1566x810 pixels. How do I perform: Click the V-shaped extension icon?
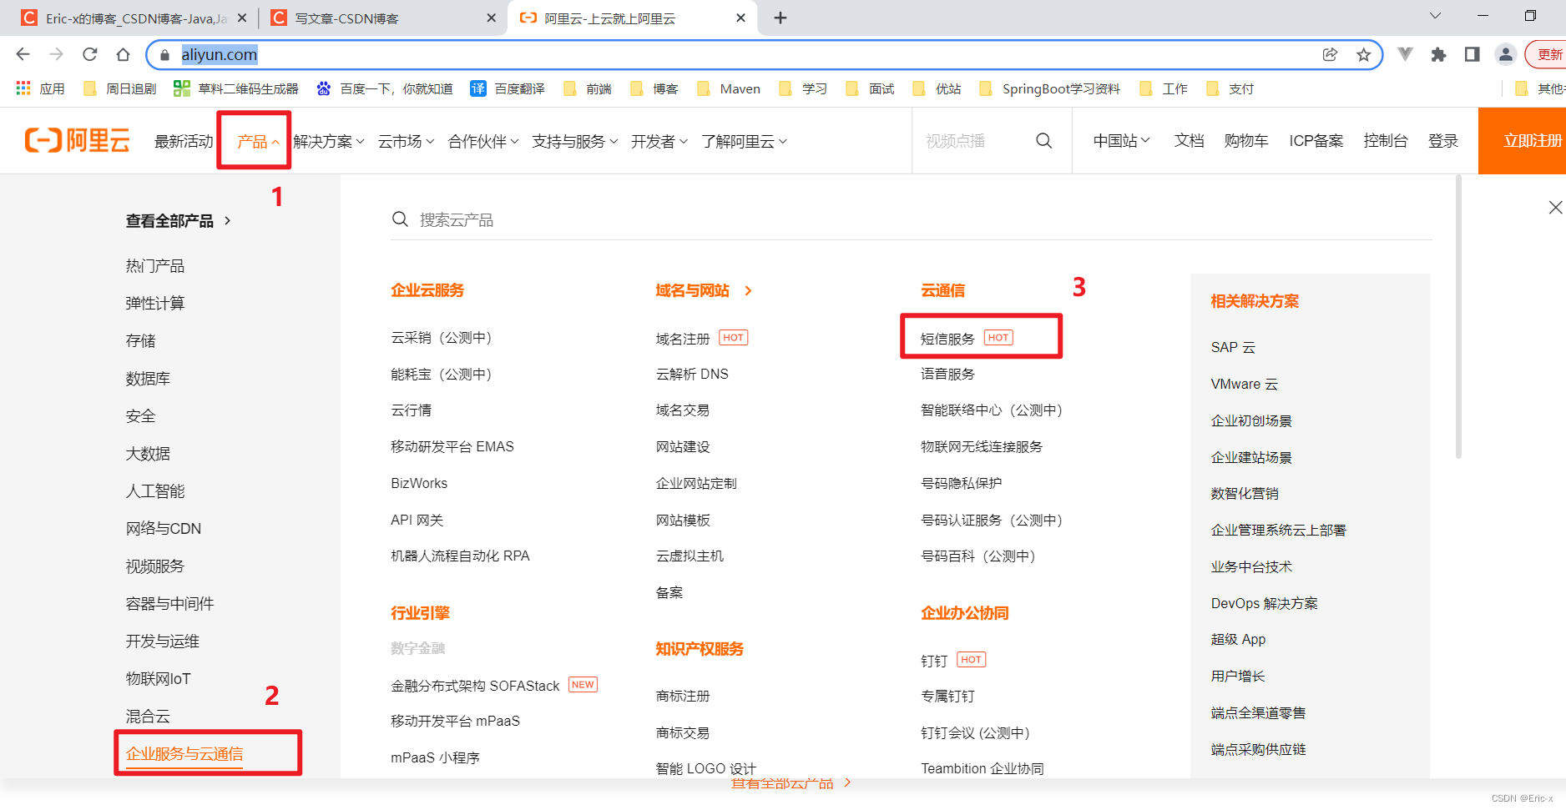[1405, 54]
